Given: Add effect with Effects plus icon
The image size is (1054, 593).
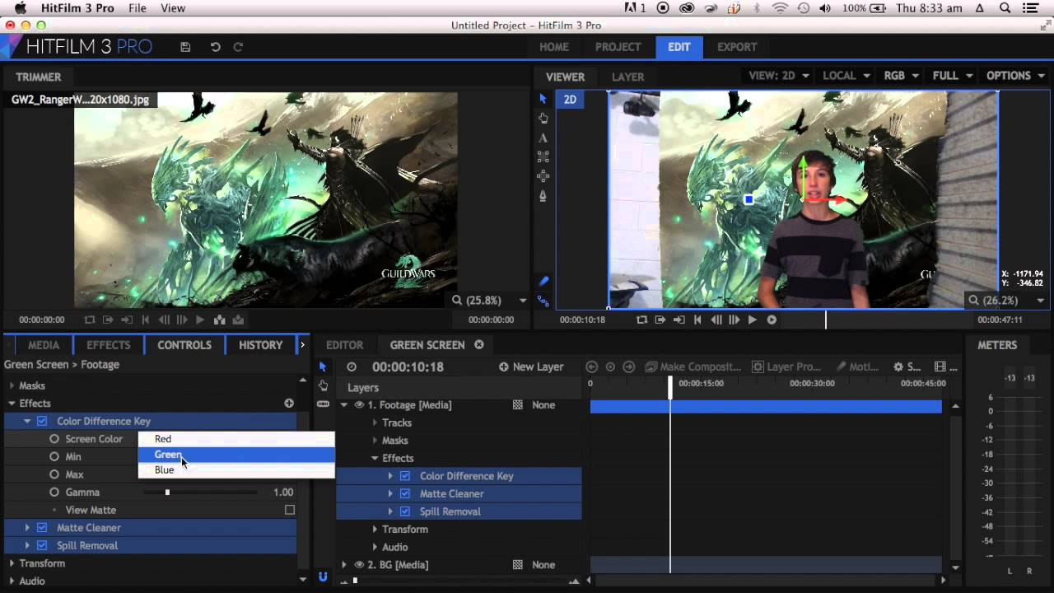Looking at the screenshot, I should (x=289, y=403).
